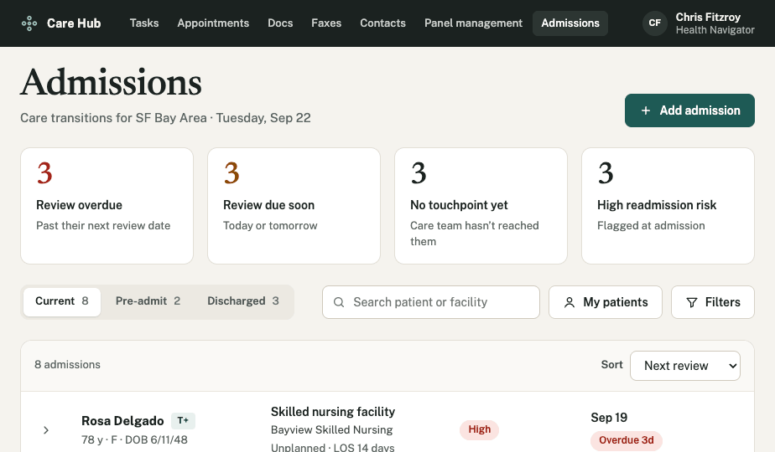The height and width of the screenshot is (452, 775).
Task: Click the plus icon on Add admission
Action: click(x=646, y=110)
